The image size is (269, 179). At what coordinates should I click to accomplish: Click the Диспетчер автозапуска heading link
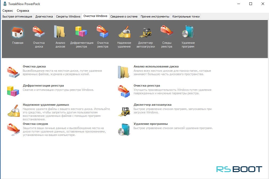153,105
